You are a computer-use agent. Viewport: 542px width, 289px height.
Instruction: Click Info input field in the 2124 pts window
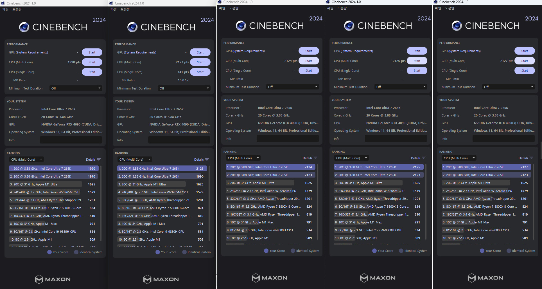288,139
